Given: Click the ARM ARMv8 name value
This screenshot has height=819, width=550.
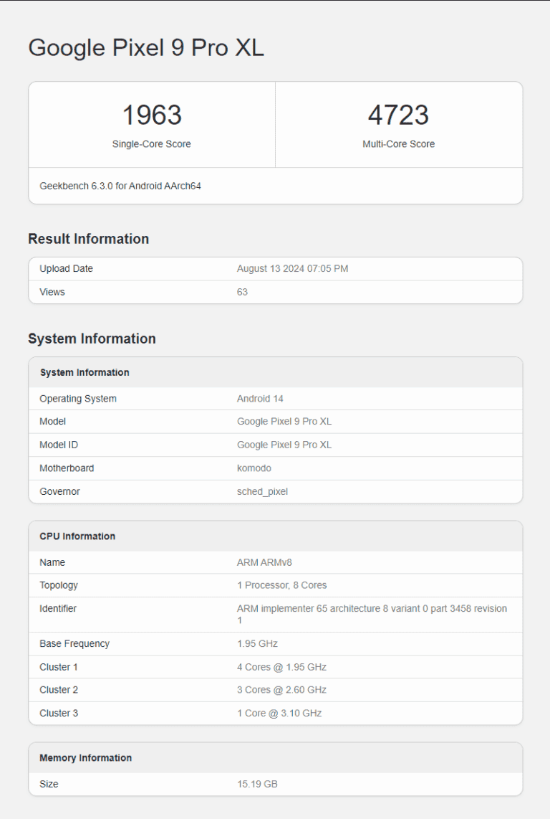Looking at the screenshot, I should 263,562.
